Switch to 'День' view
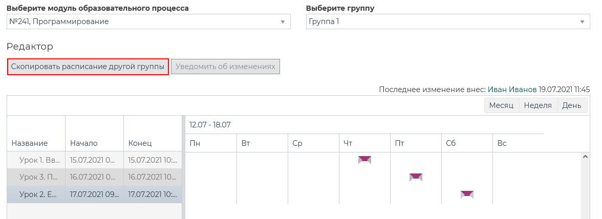 point(572,105)
